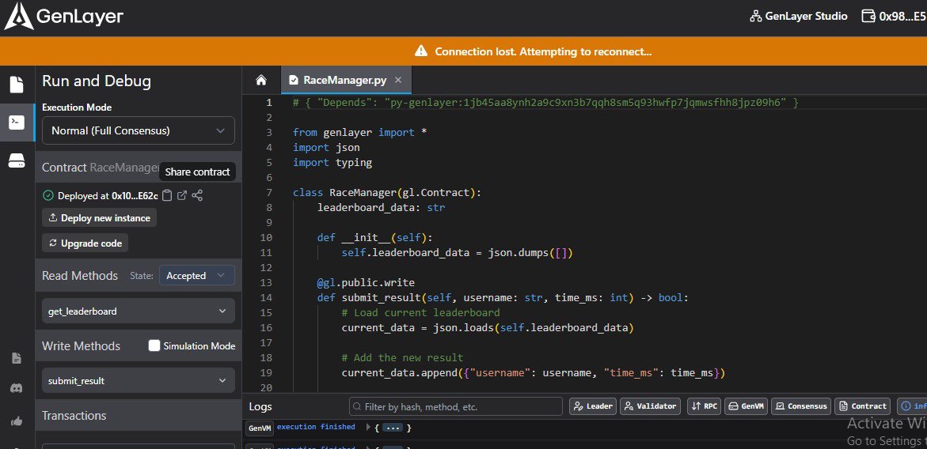This screenshot has height=449, width=927.
Task: Toggle the Contract log filter
Action: click(863, 406)
